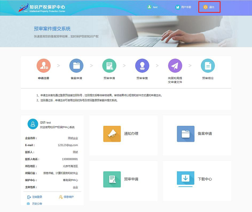Select the 预审申请 tile document icon

tap(112, 179)
